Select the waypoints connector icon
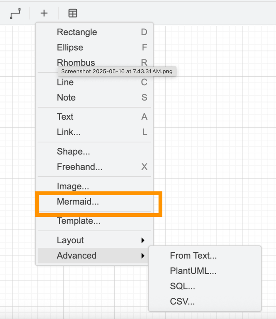This screenshot has width=276, height=319. coord(15,13)
